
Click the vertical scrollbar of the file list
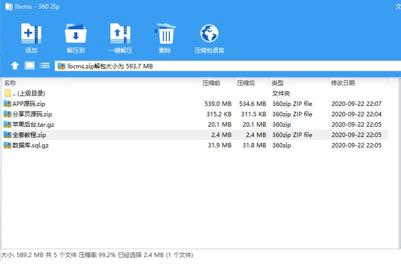tap(399, 163)
